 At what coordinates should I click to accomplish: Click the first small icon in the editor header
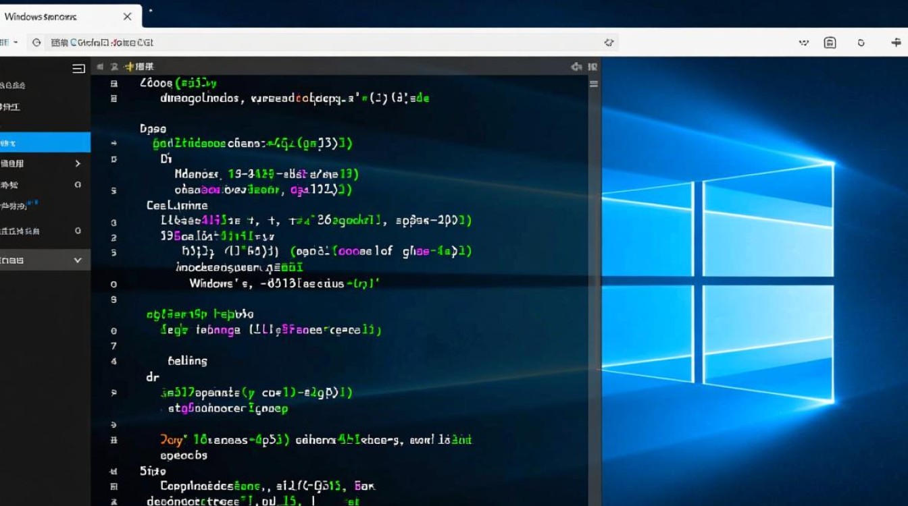pyautogui.click(x=99, y=67)
